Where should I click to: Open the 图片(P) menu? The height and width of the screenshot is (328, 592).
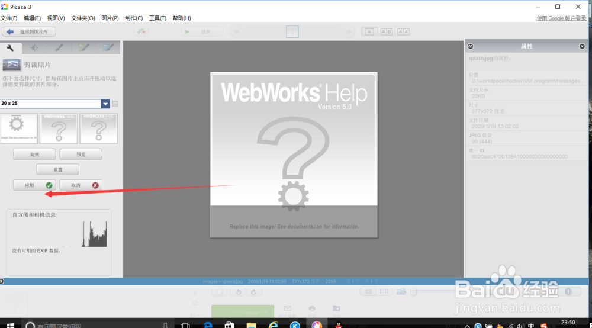tap(110, 18)
